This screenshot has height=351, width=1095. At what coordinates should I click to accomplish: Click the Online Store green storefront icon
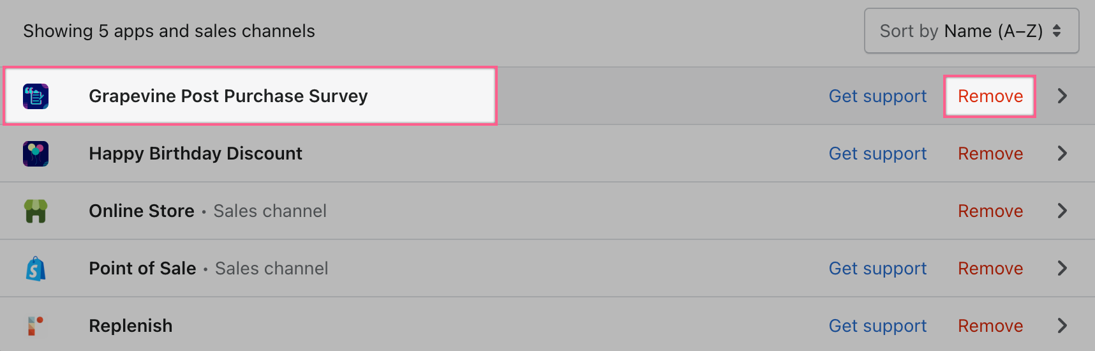click(x=36, y=211)
